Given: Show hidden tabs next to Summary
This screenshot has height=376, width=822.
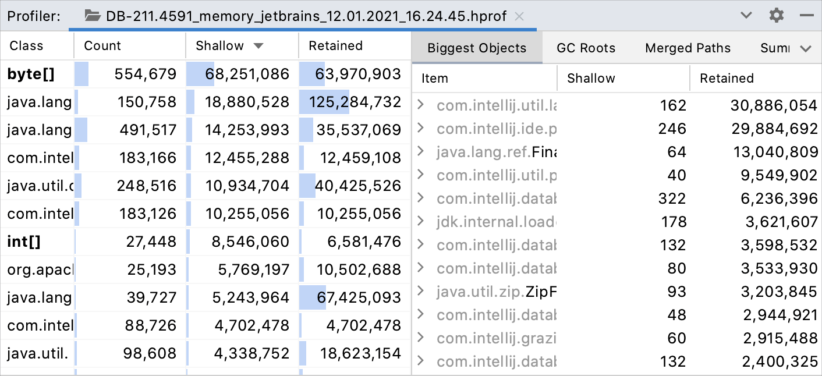Looking at the screenshot, I should coord(806,48).
